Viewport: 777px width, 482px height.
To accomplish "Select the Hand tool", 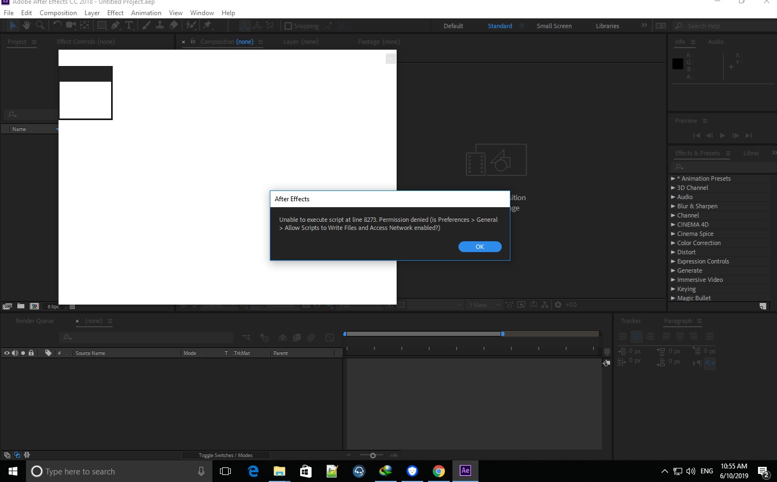I will tap(27, 25).
